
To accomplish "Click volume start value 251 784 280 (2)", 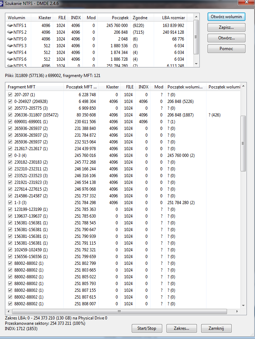I will [x=181, y=203].
